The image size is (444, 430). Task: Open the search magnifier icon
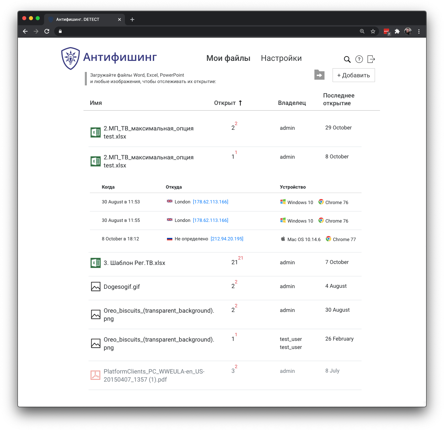pyautogui.click(x=347, y=60)
